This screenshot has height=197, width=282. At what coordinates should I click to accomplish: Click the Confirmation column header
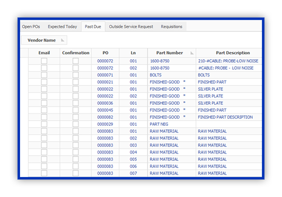pyautogui.click(x=75, y=53)
